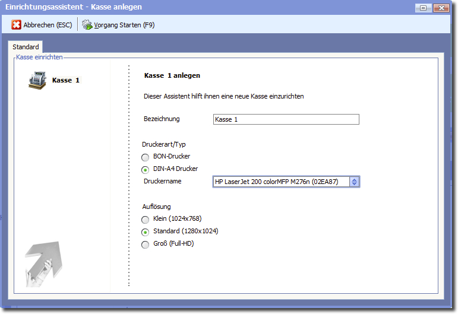
Task: Click the Einrichtungsassistent title bar text
Action: tap(73, 7)
